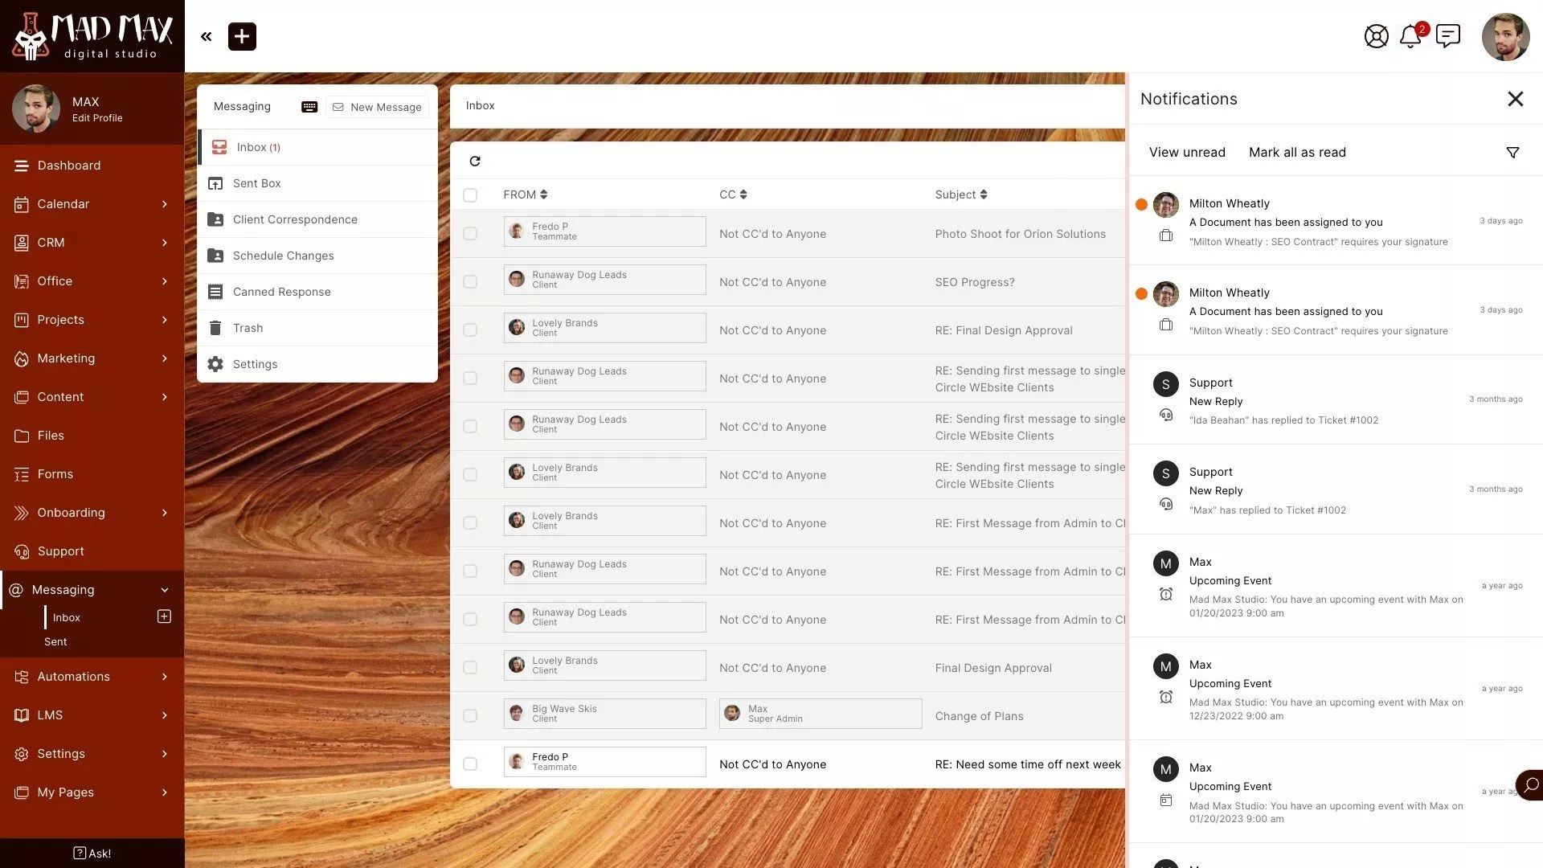Check the Photo Shoot for Orion Solutions message
This screenshot has height=868, width=1543.
[x=470, y=233]
